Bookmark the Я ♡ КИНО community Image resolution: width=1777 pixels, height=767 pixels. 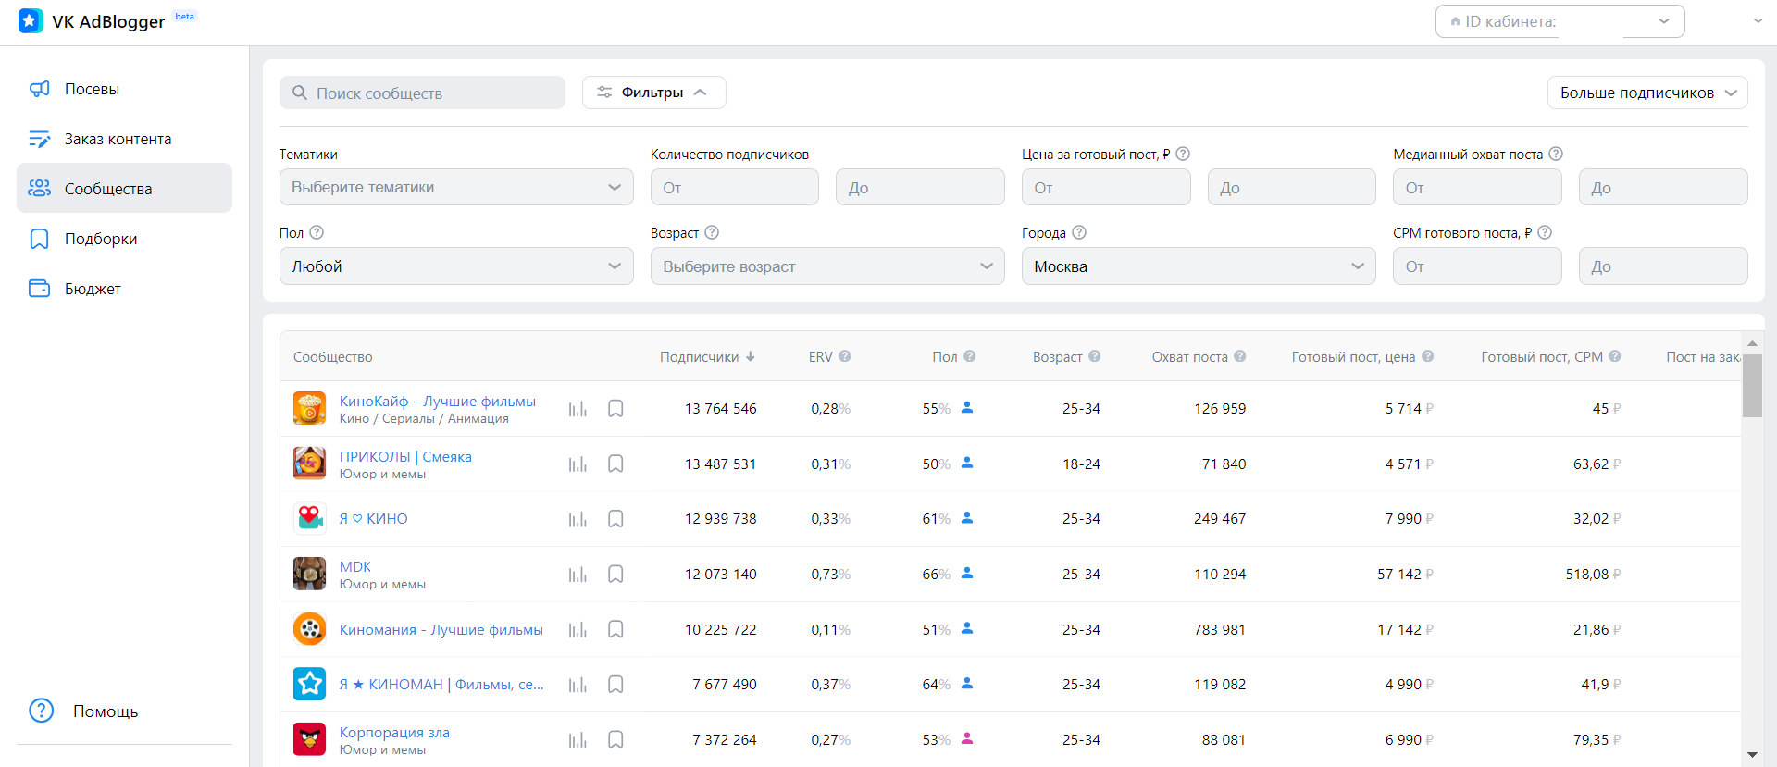(615, 519)
